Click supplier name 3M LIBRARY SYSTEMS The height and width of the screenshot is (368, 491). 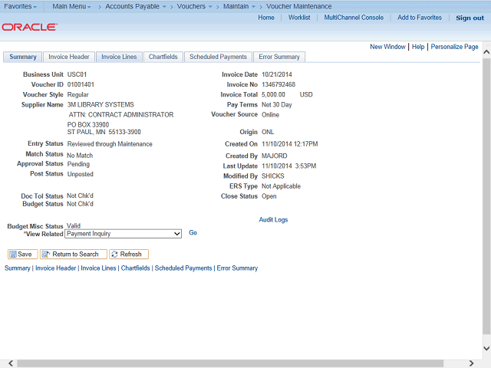tap(101, 104)
